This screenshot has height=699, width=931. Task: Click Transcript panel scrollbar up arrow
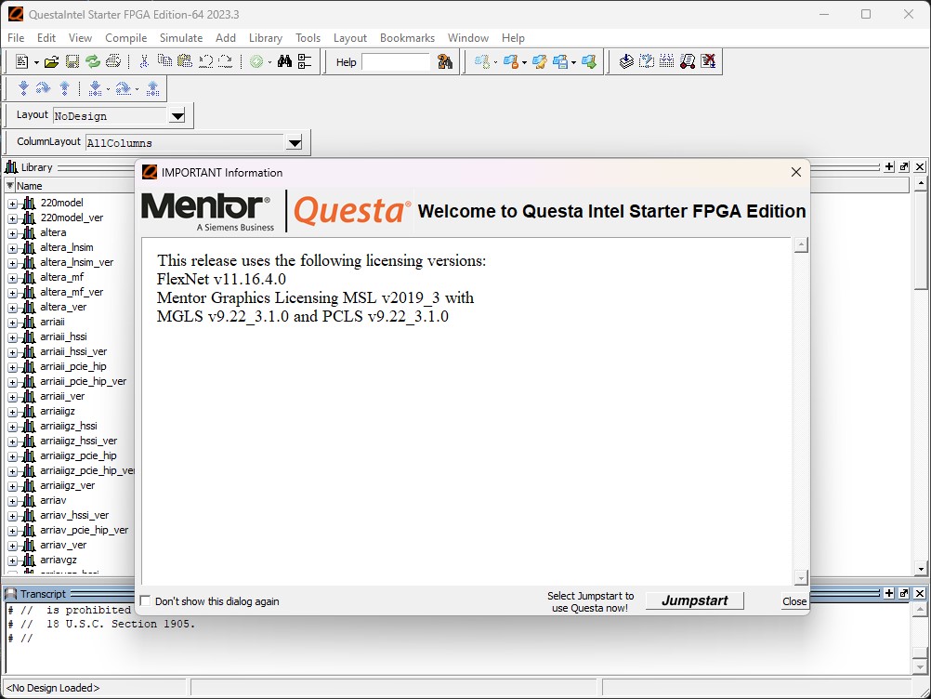920,609
